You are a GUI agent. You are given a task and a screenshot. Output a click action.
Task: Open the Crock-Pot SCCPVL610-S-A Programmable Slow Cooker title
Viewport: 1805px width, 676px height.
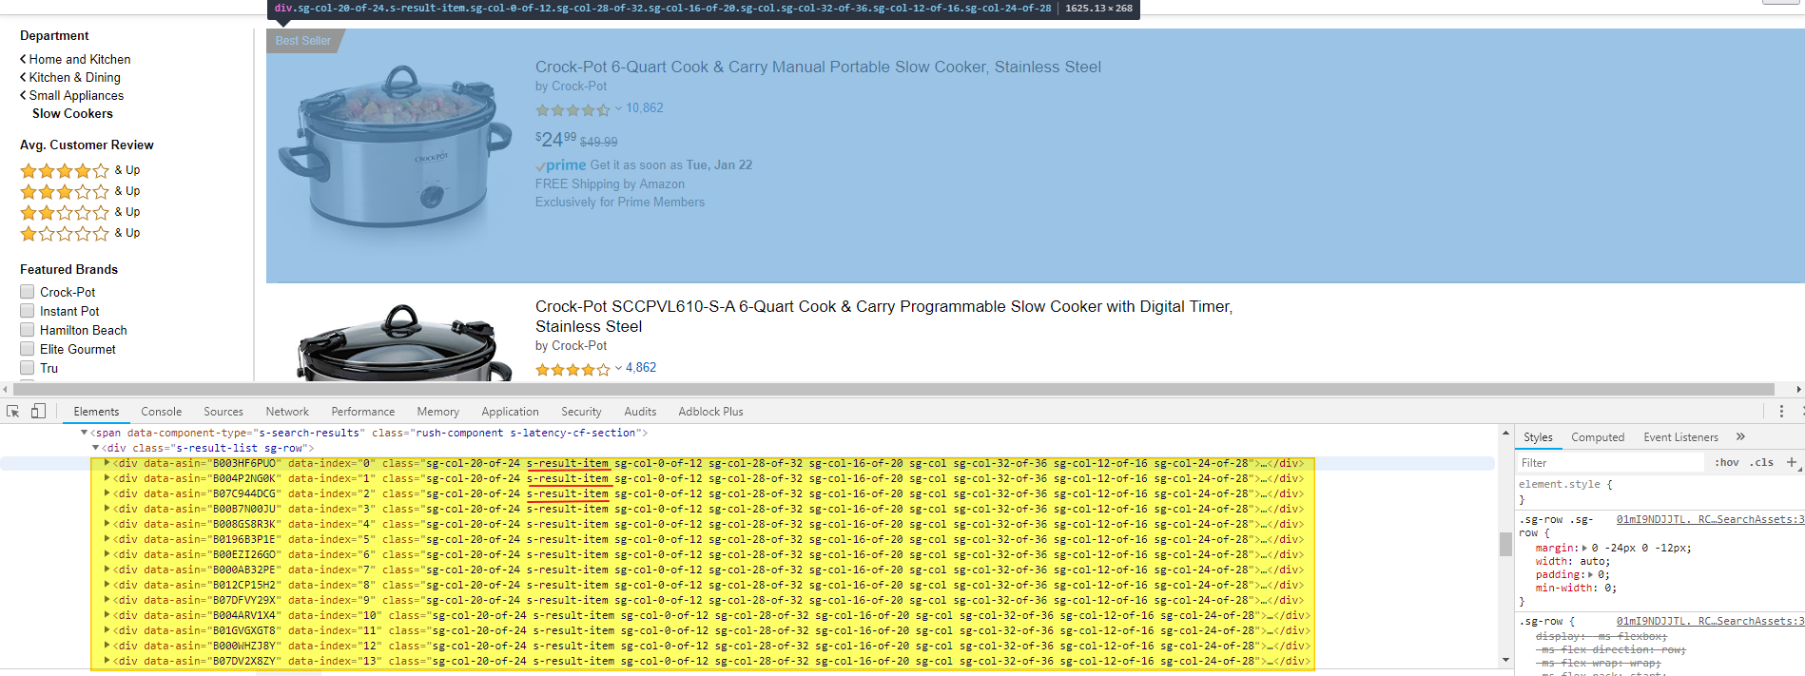(883, 317)
